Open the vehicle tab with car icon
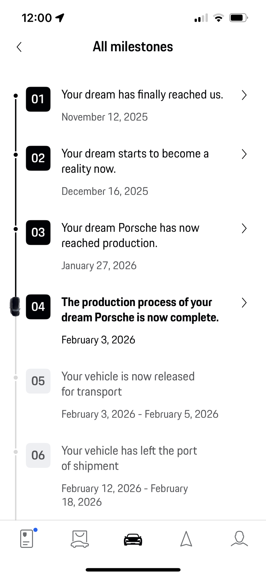 coord(133,539)
